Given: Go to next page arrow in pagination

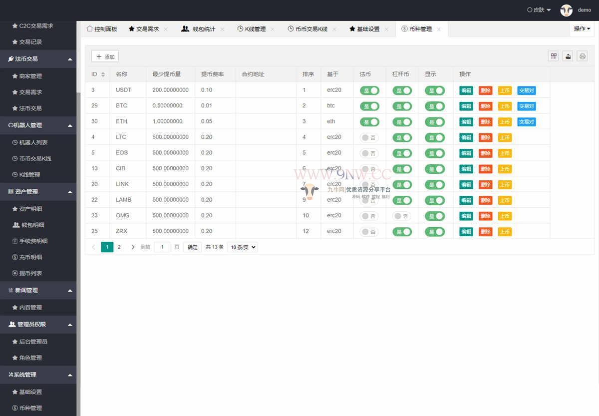Looking at the screenshot, I should tap(133, 247).
